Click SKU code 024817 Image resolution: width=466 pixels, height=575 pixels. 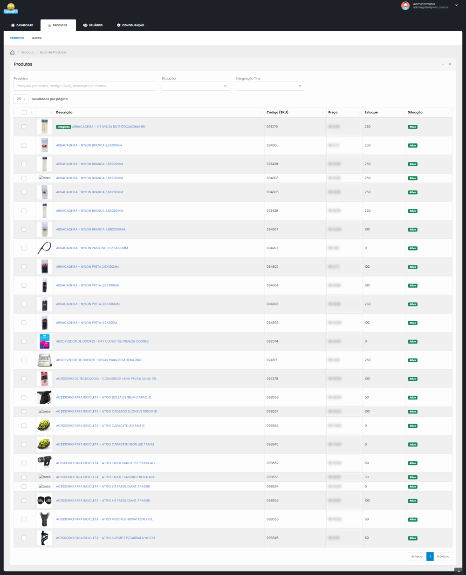click(272, 360)
